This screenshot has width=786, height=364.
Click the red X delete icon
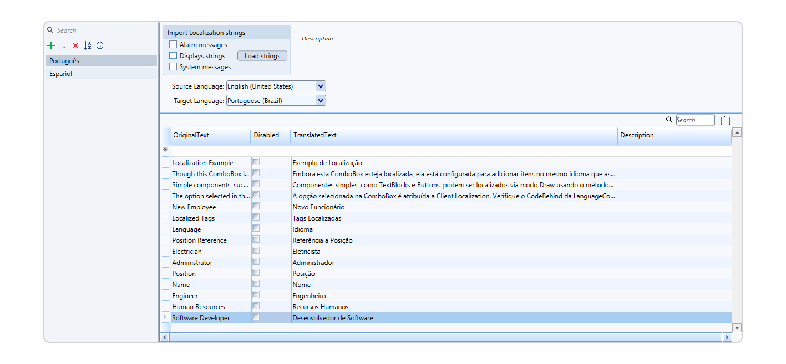(x=75, y=45)
